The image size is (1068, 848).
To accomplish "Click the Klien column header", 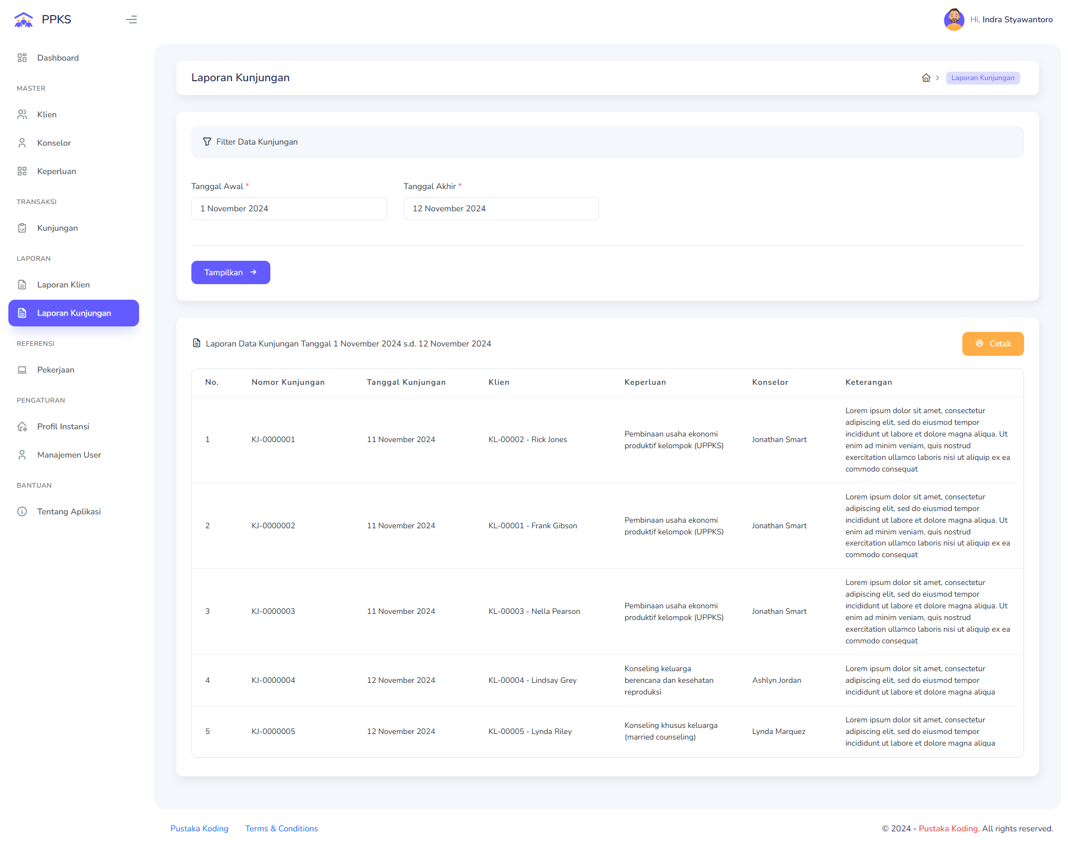I will tap(499, 382).
